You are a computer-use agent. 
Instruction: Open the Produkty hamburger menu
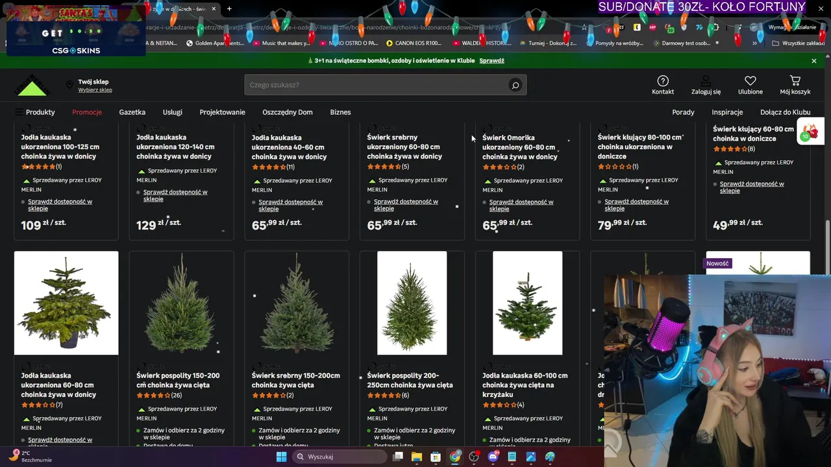tap(35, 112)
